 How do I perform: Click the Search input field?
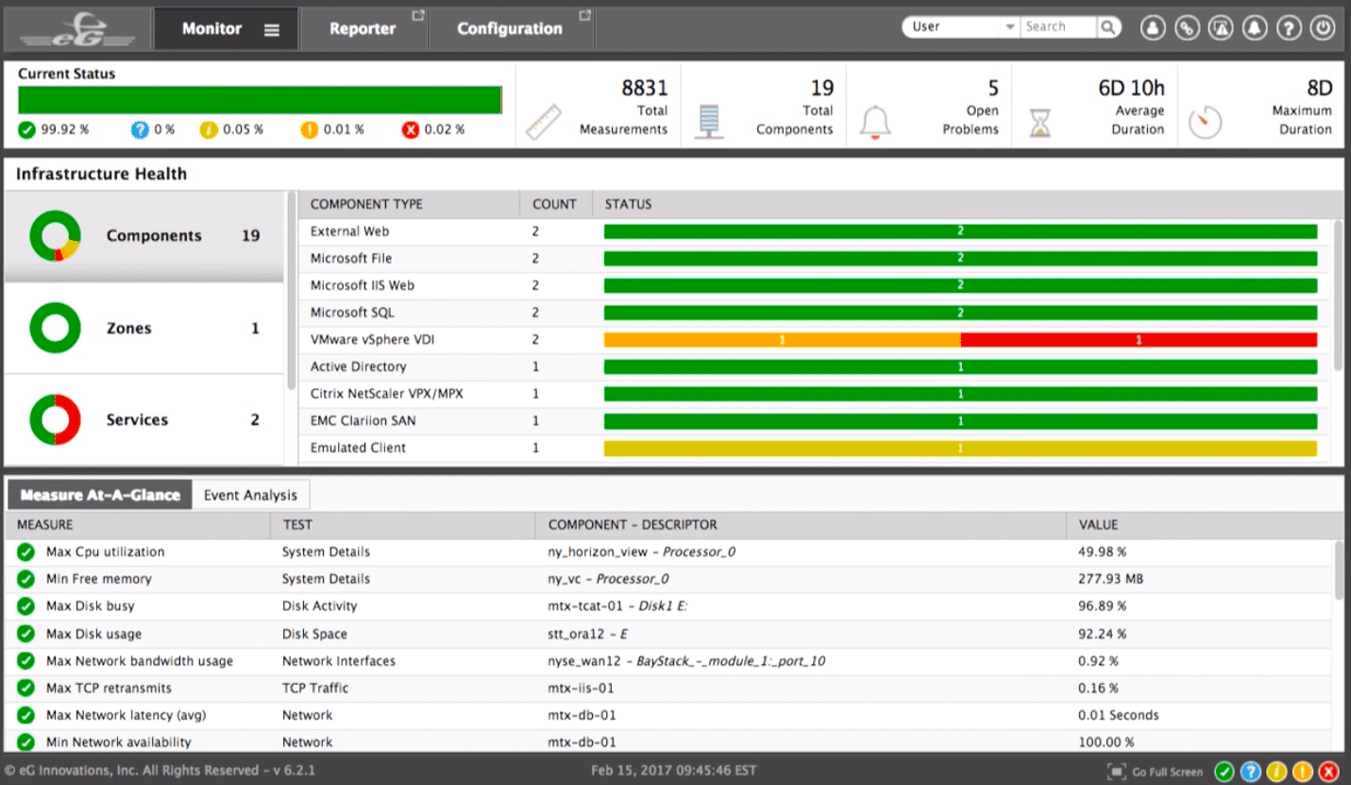1057,26
